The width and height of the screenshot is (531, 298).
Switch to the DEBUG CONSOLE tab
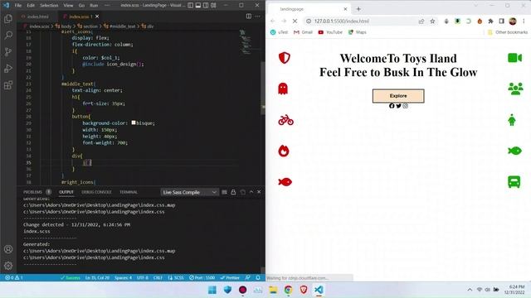click(x=96, y=192)
